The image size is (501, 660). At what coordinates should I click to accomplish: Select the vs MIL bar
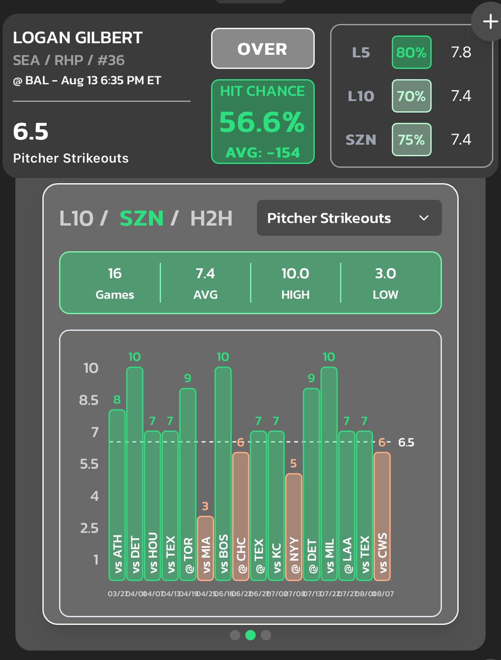coord(329,474)
